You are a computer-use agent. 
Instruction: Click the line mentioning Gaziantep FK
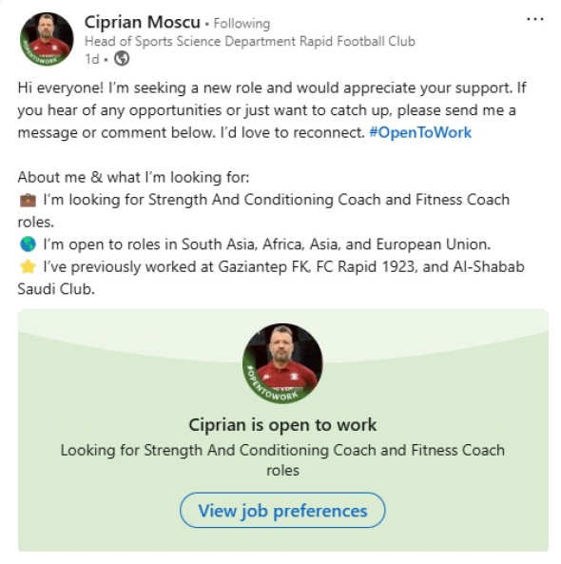(x=271, y=278)
